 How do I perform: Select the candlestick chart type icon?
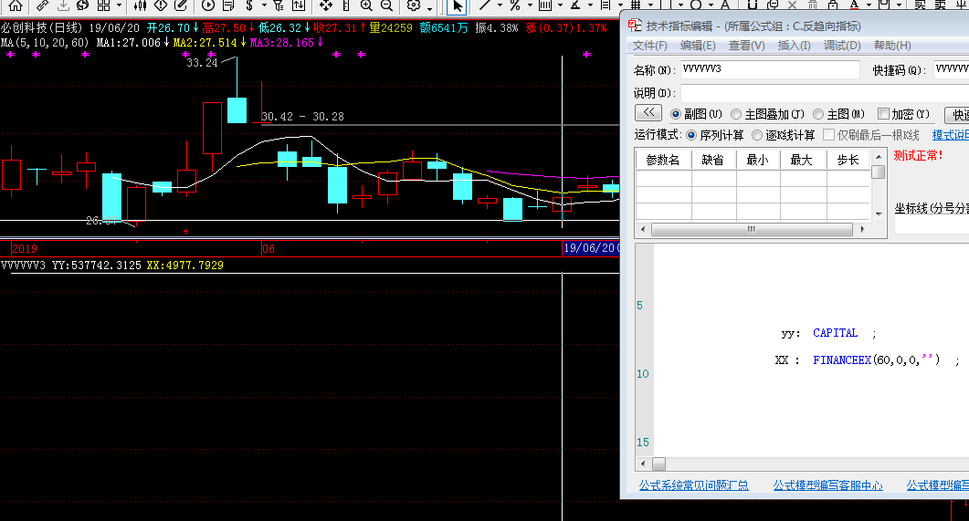coord(141,5)
